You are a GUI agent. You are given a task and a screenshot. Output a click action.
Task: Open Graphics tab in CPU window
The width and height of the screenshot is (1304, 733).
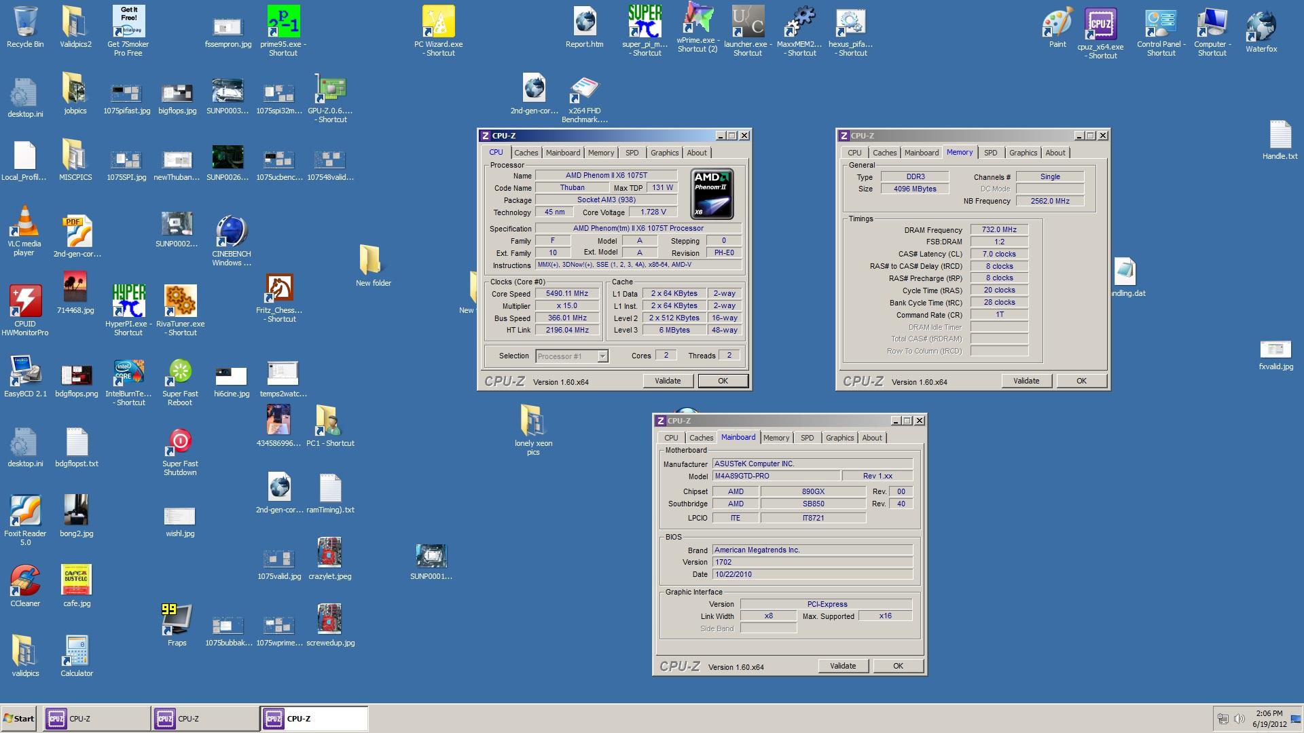tap(664, 153)
